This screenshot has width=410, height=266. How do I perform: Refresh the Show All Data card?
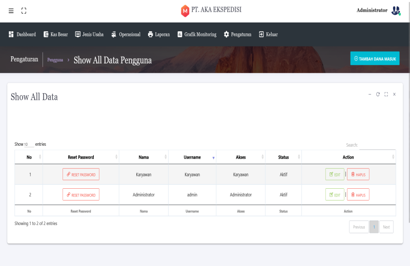[x=378, y=94]
